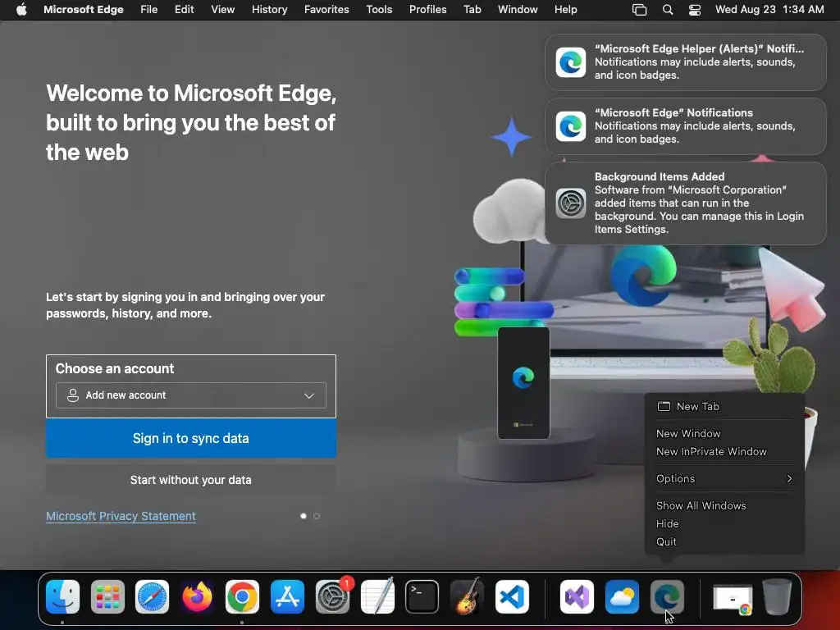The height and width of the screenshot is (630, 840).
Task: Go to second onboarding page dot
Action: 317,516
